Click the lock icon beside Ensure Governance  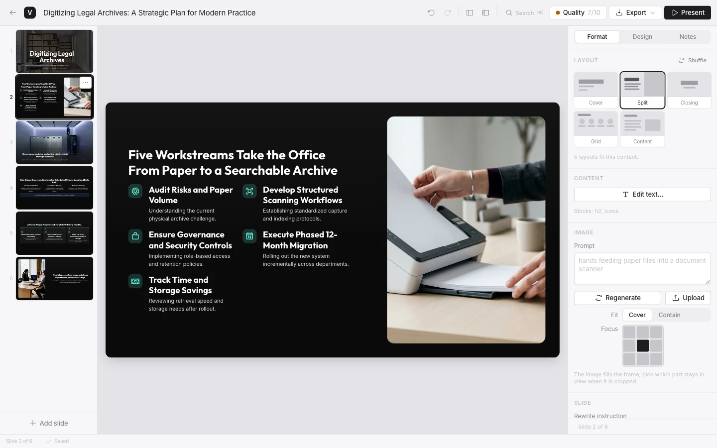point(135,236)
